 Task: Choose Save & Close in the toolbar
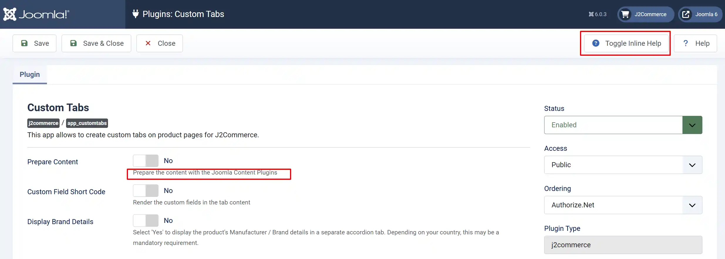coord(96,43)
